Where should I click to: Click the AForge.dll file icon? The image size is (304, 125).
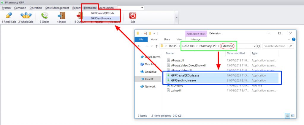pyautogui.click(x=168, y=60)
